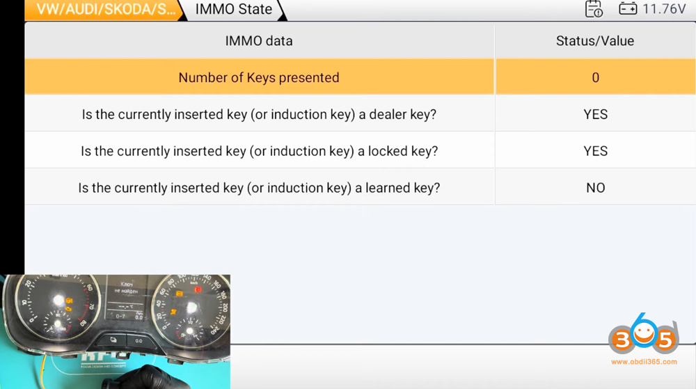The height and width of the screenshot is (389, 696).
Task: Open the diagnostic log report icon
Action: [594, 9]
